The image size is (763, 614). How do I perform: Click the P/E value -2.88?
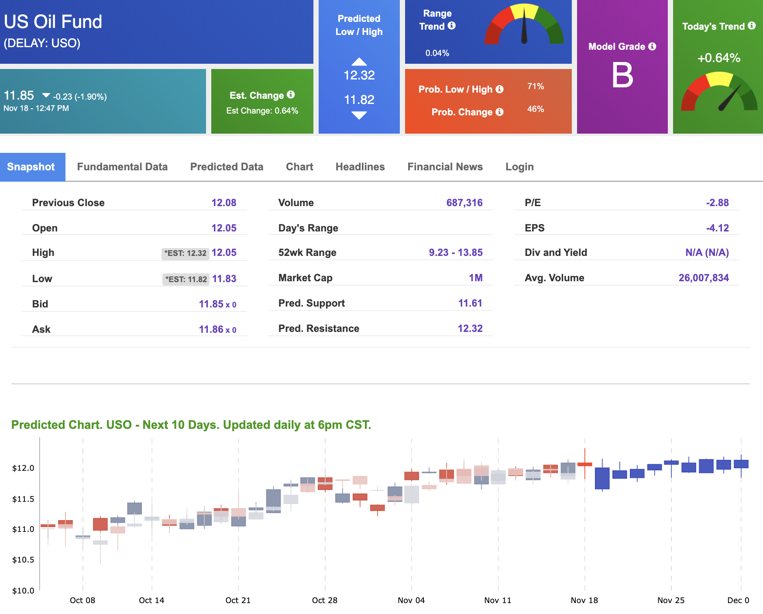(x=718, y=203)
